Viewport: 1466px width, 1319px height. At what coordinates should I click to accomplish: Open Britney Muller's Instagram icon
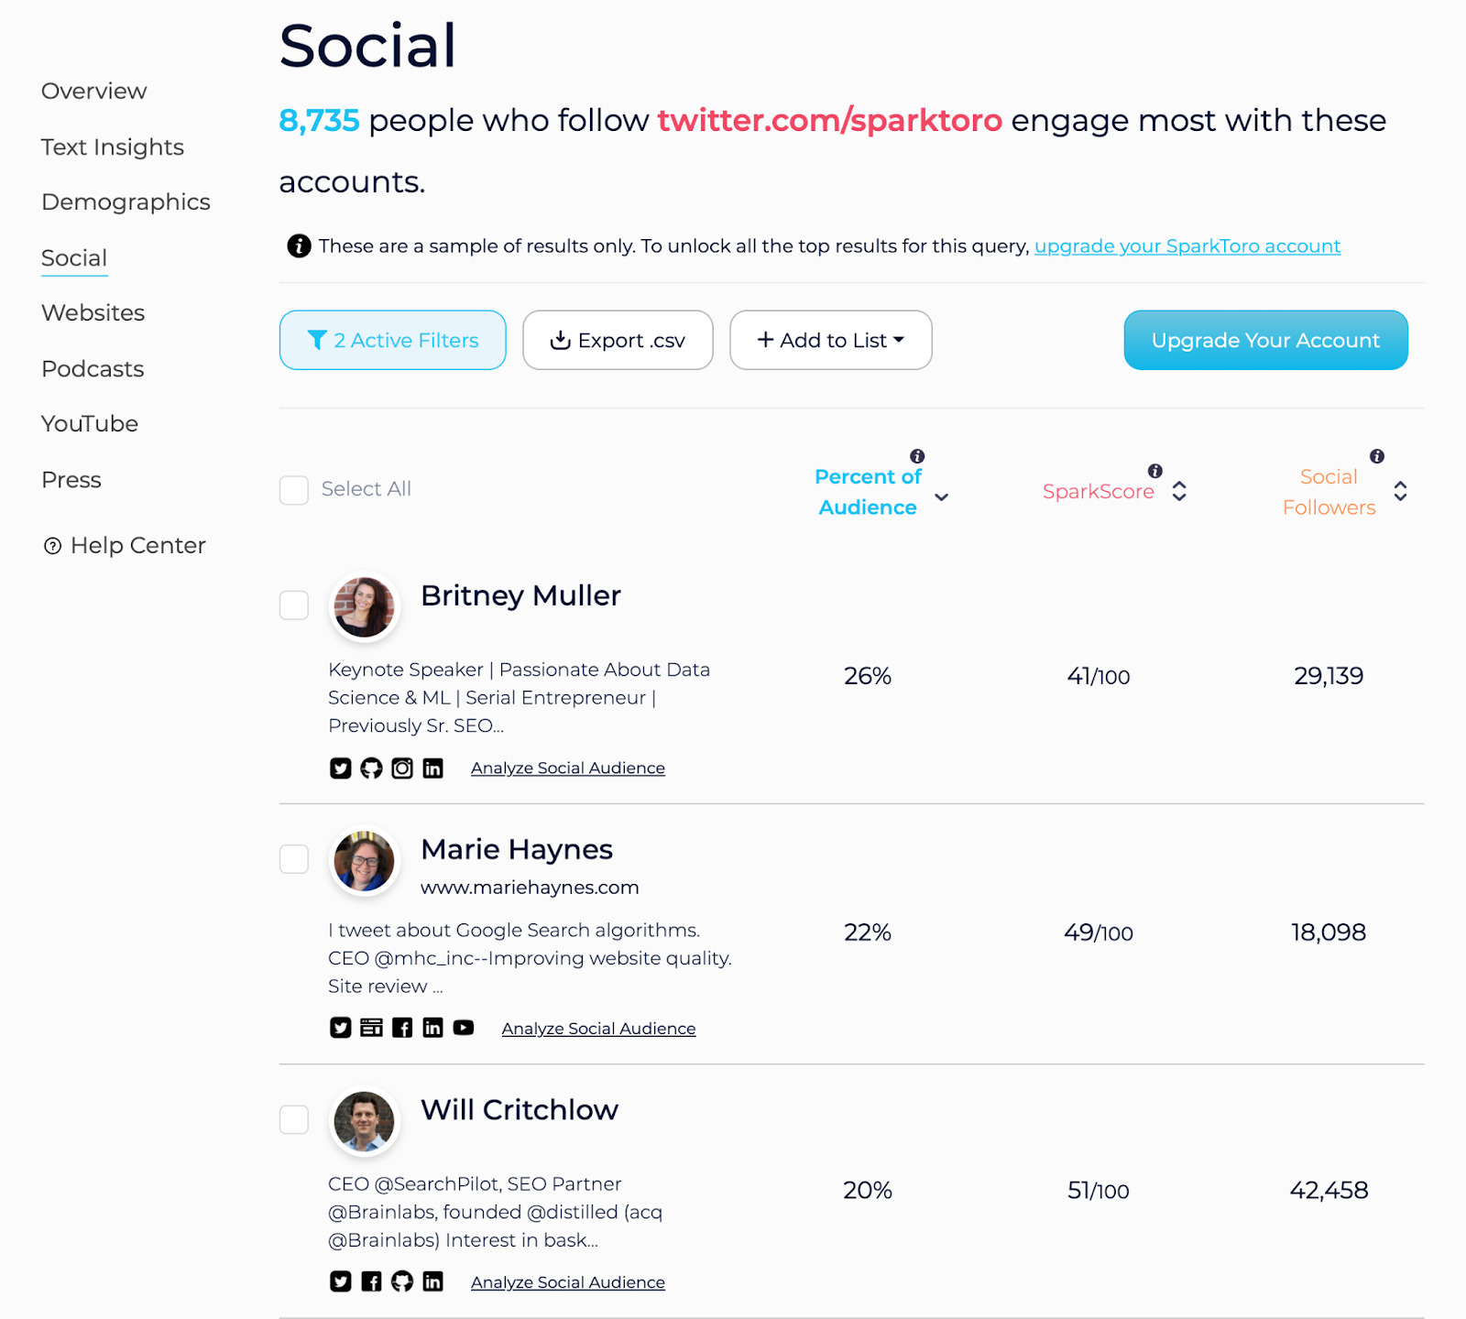pos(402,769)
